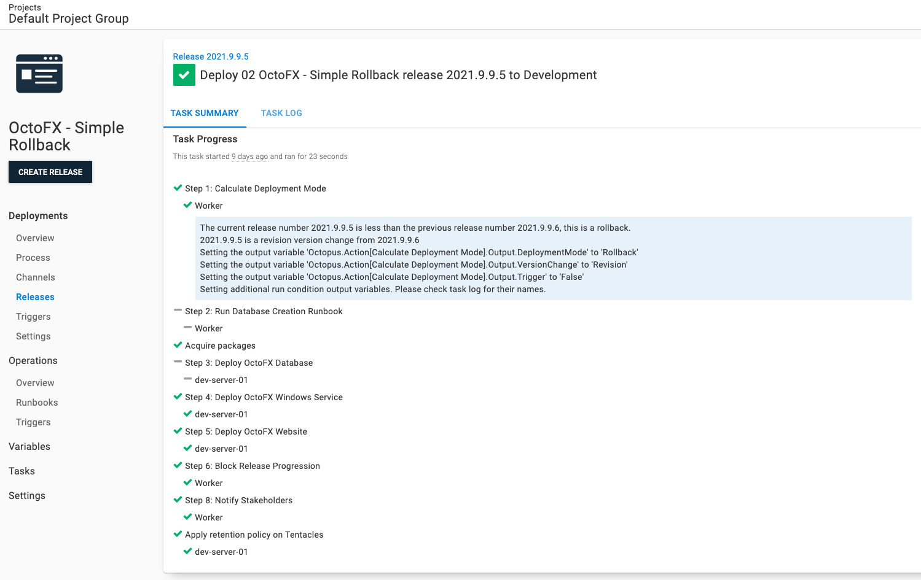This screenshot has width=921, height=580.
Task: Switch to the Task Log tab
Action: click(x=281, y=113)
